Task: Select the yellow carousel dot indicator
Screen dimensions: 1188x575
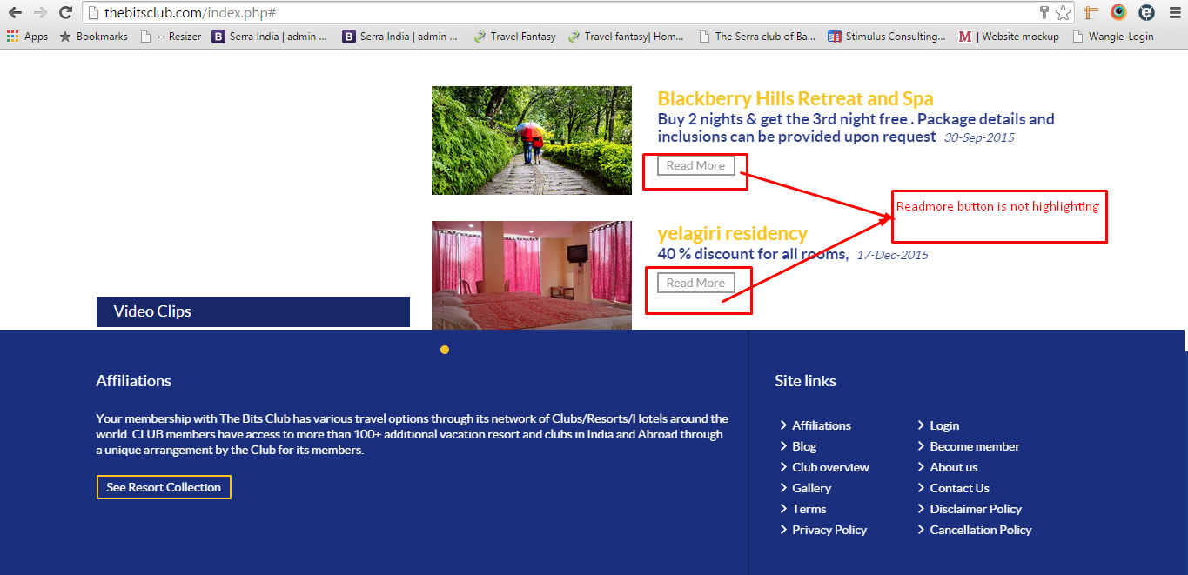Action: [445, 350]
